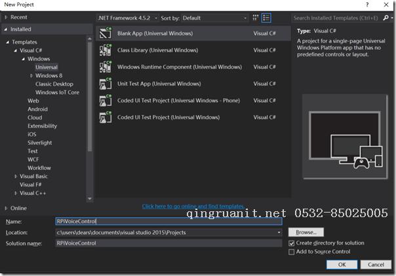Select Class Library (Universal Windows) template
This screenshot has height=276, width=396.
pos(193,50)
